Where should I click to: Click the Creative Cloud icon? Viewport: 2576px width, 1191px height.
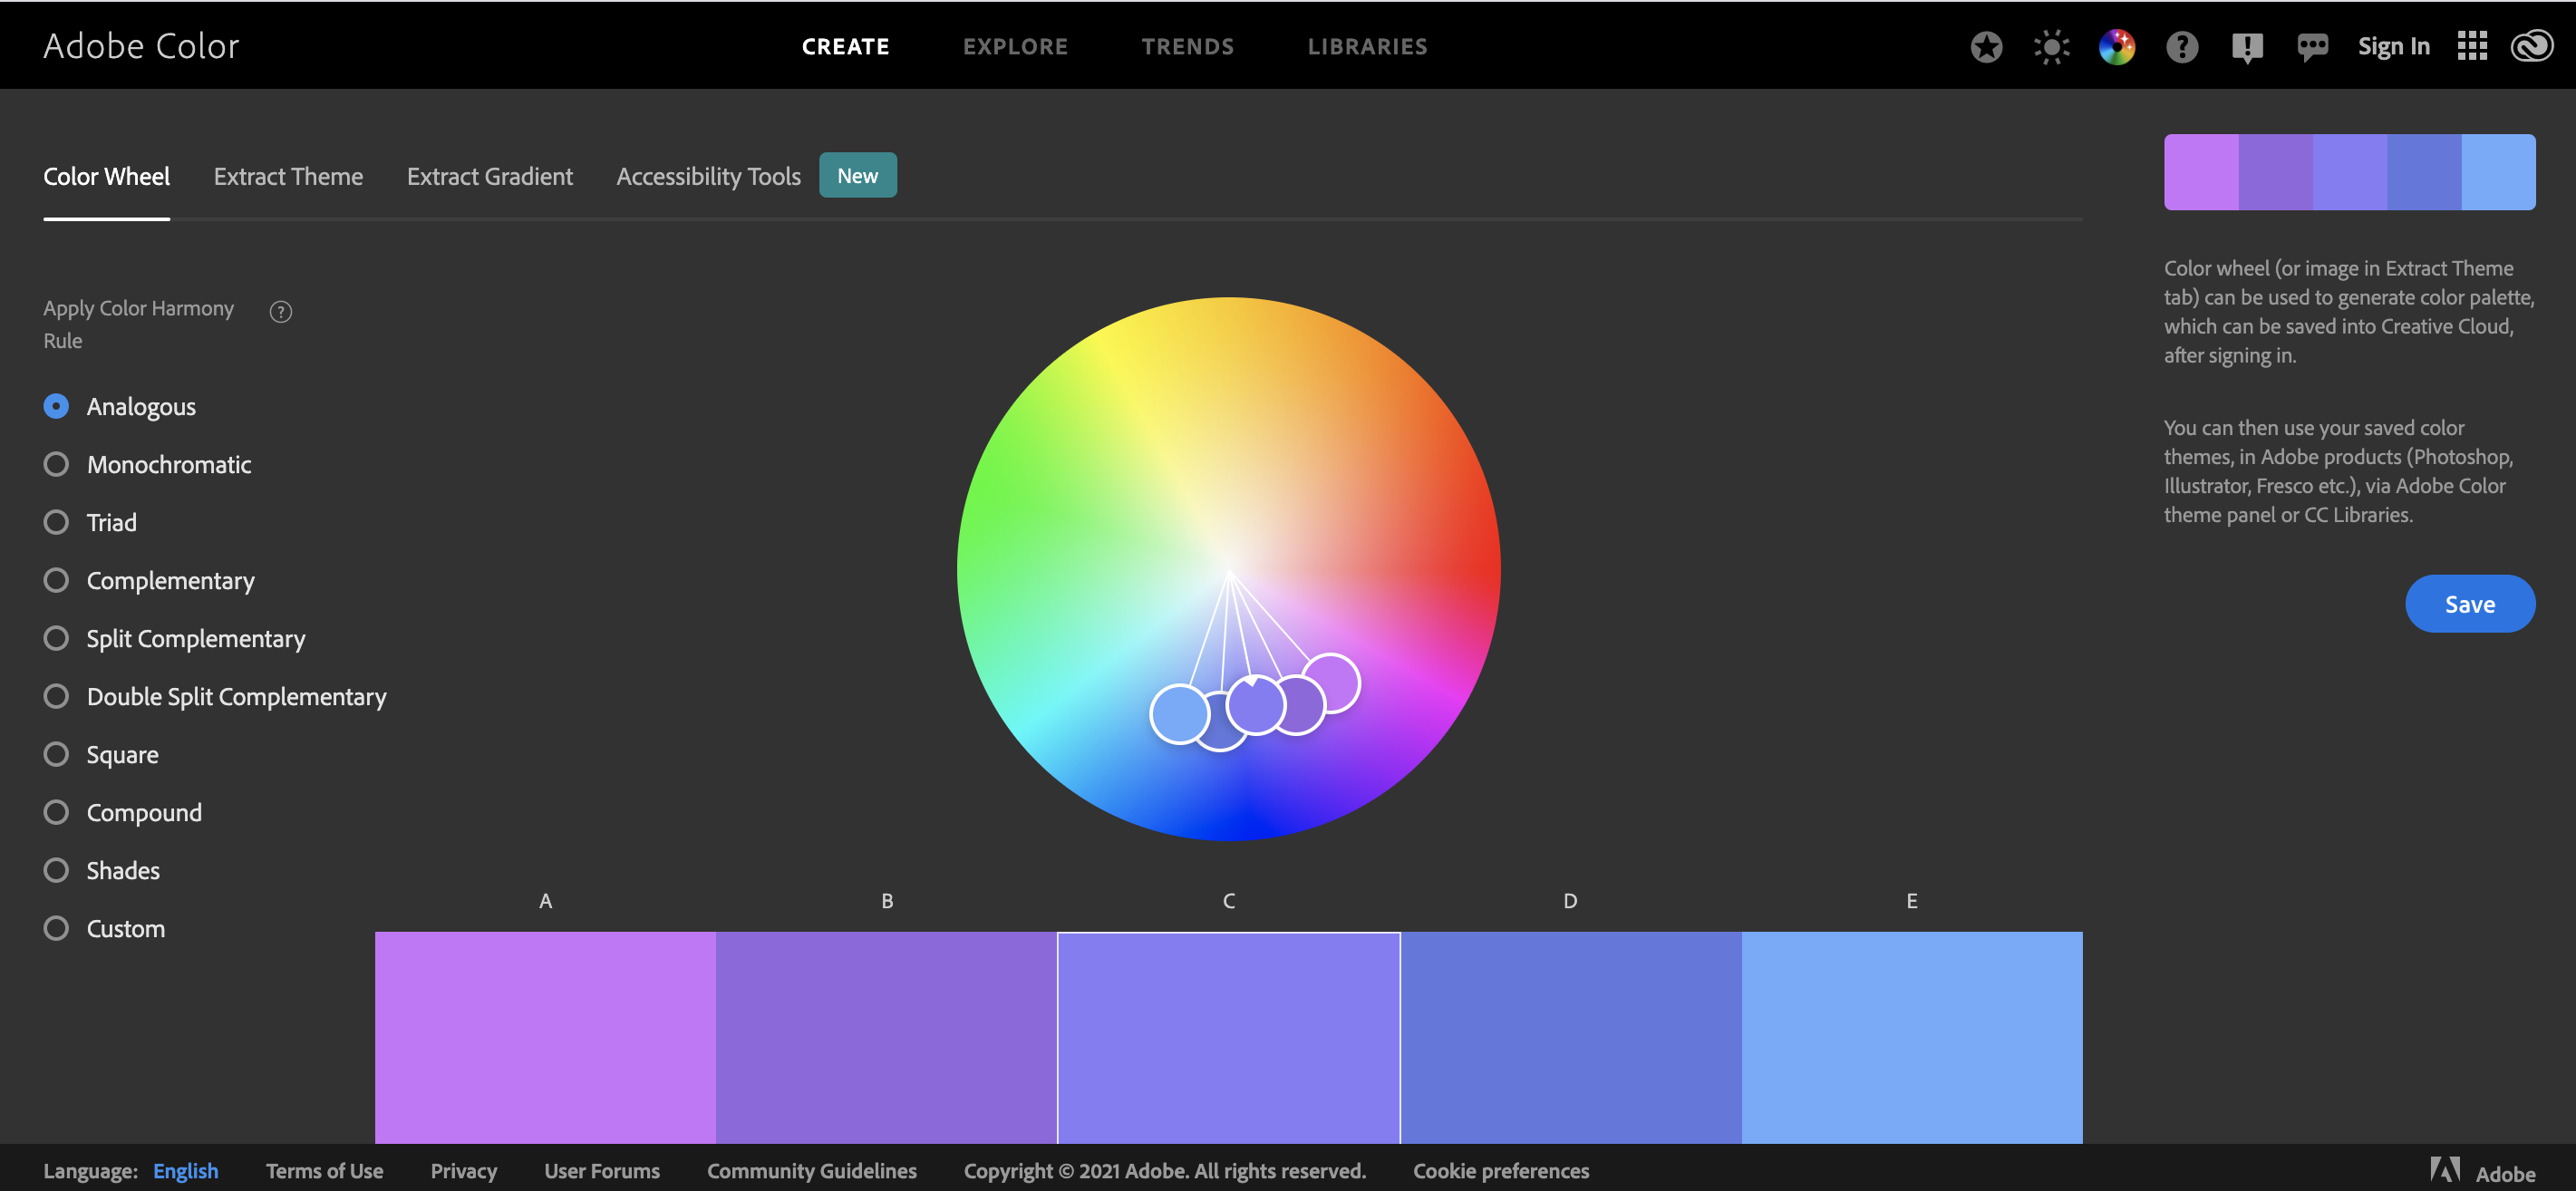click(x=2532, y=46)
